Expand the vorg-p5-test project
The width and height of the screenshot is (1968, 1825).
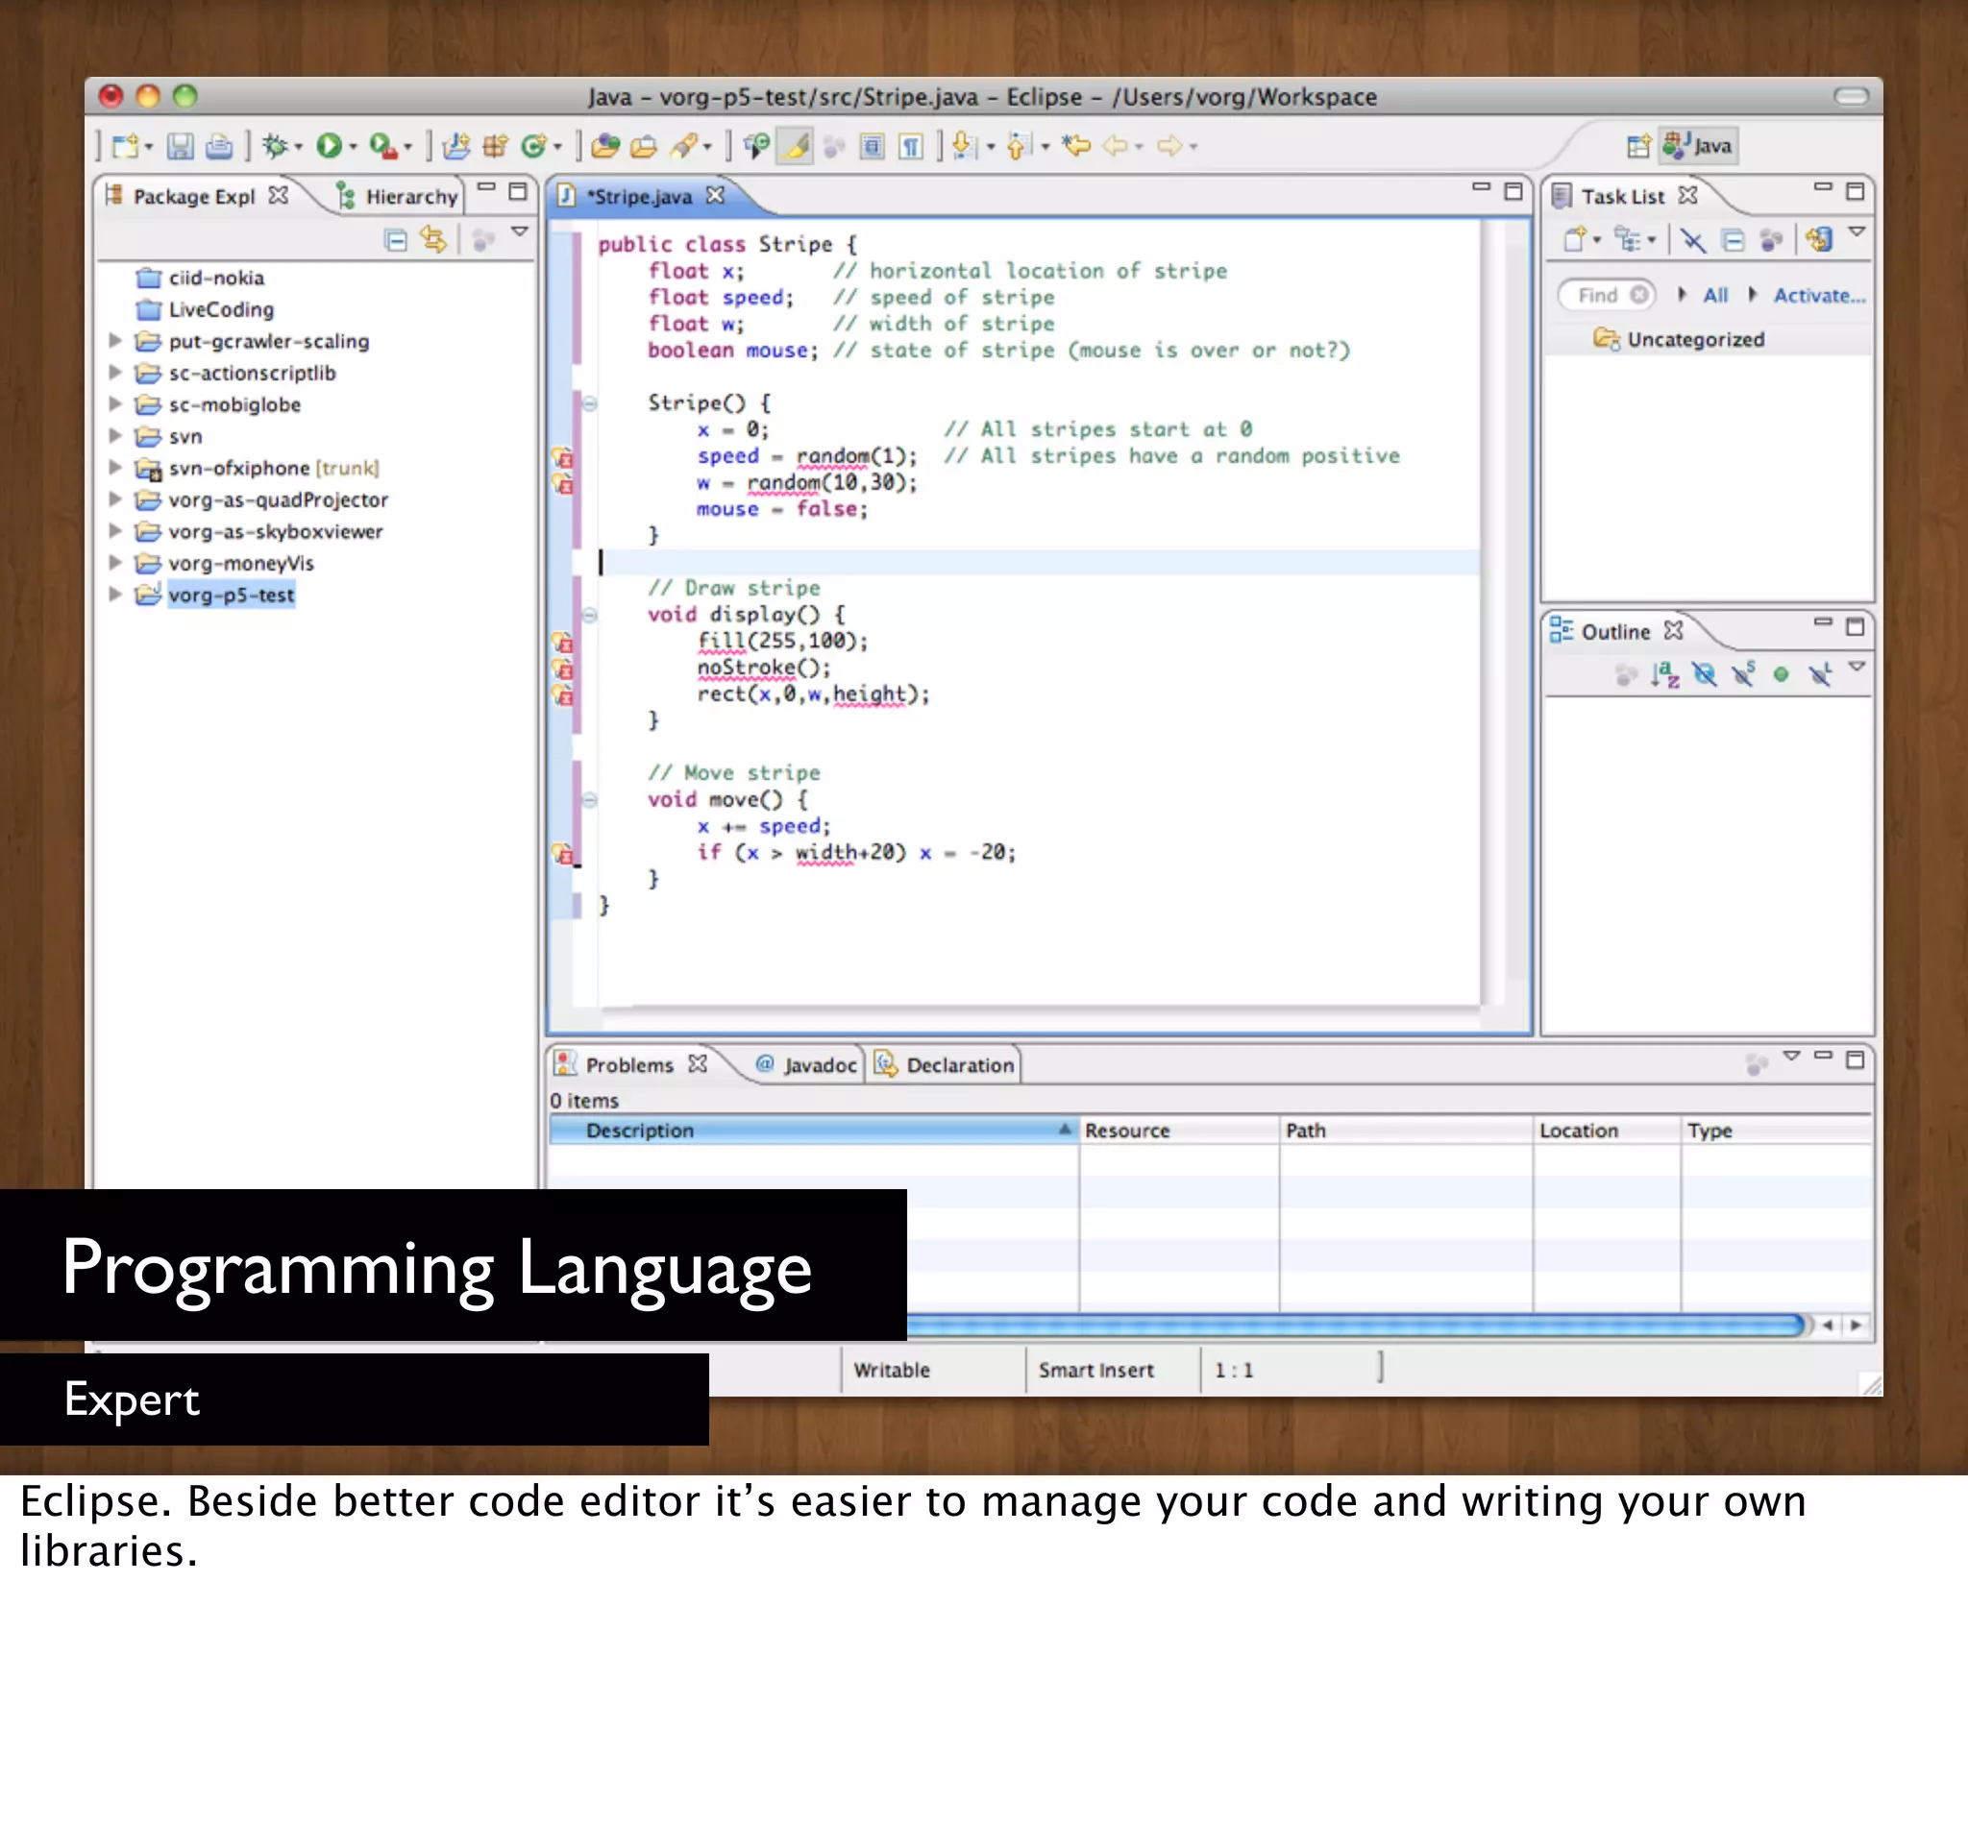115,595
